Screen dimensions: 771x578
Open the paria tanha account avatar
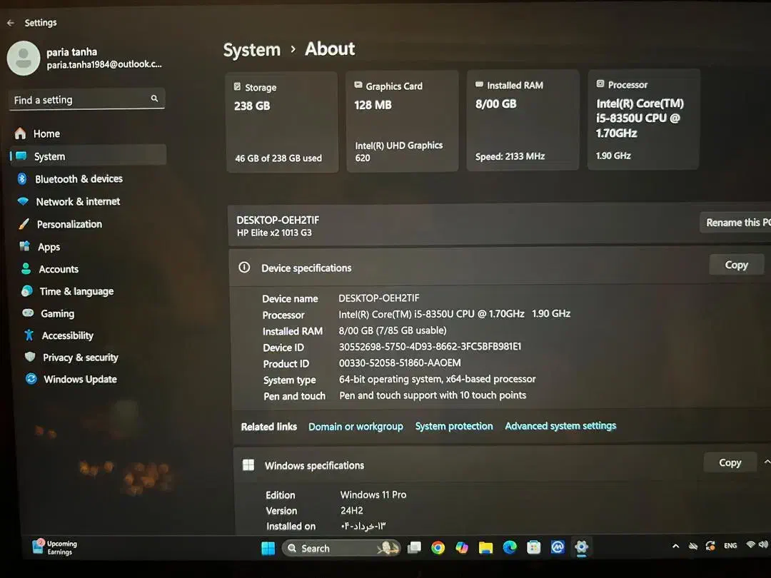(x=24, y=58)
